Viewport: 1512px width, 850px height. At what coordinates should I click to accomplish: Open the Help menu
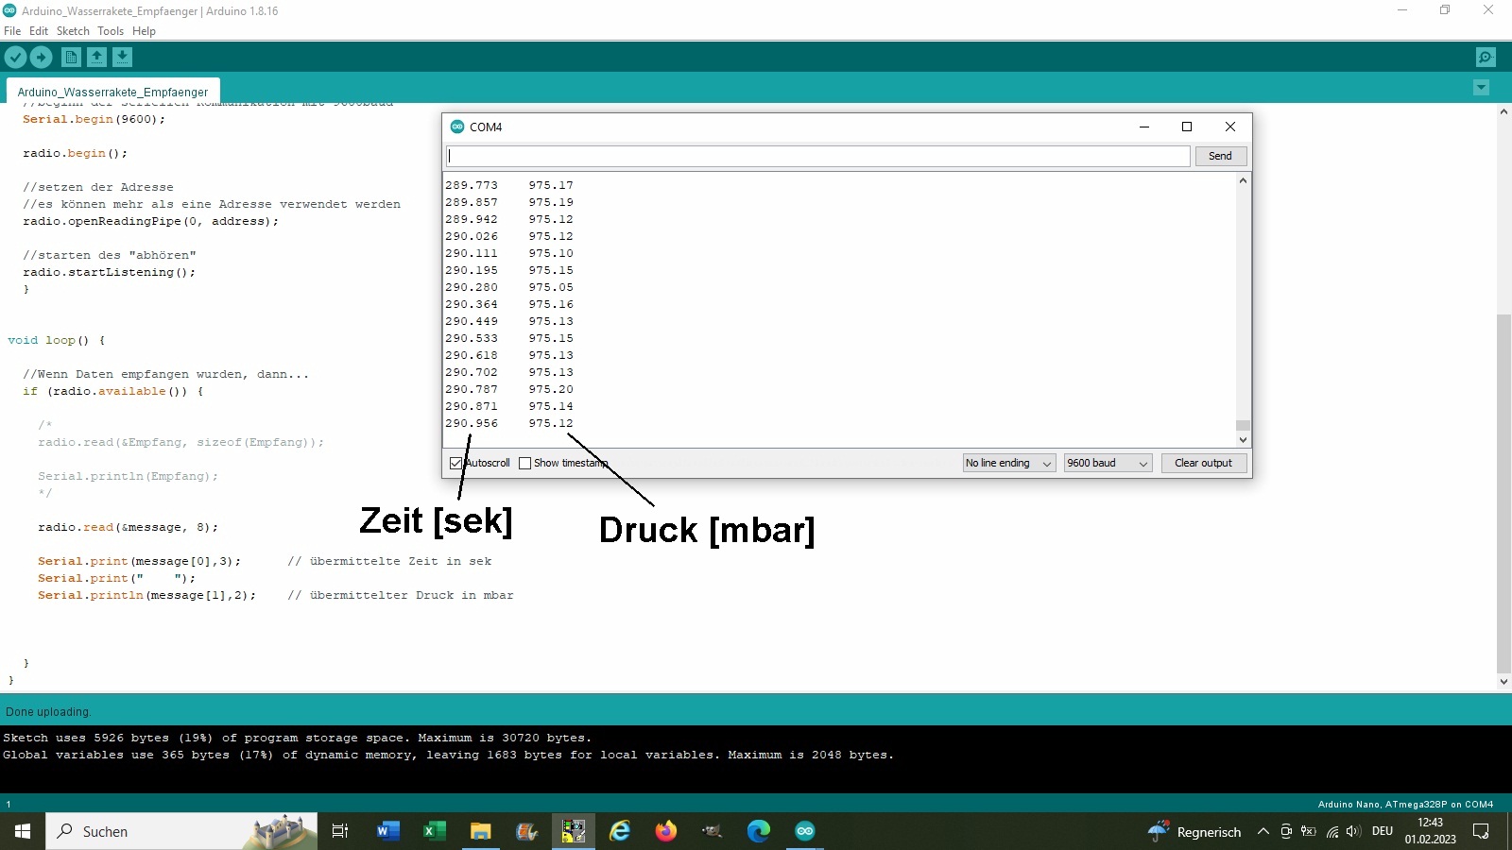click(x=144, y=31)
